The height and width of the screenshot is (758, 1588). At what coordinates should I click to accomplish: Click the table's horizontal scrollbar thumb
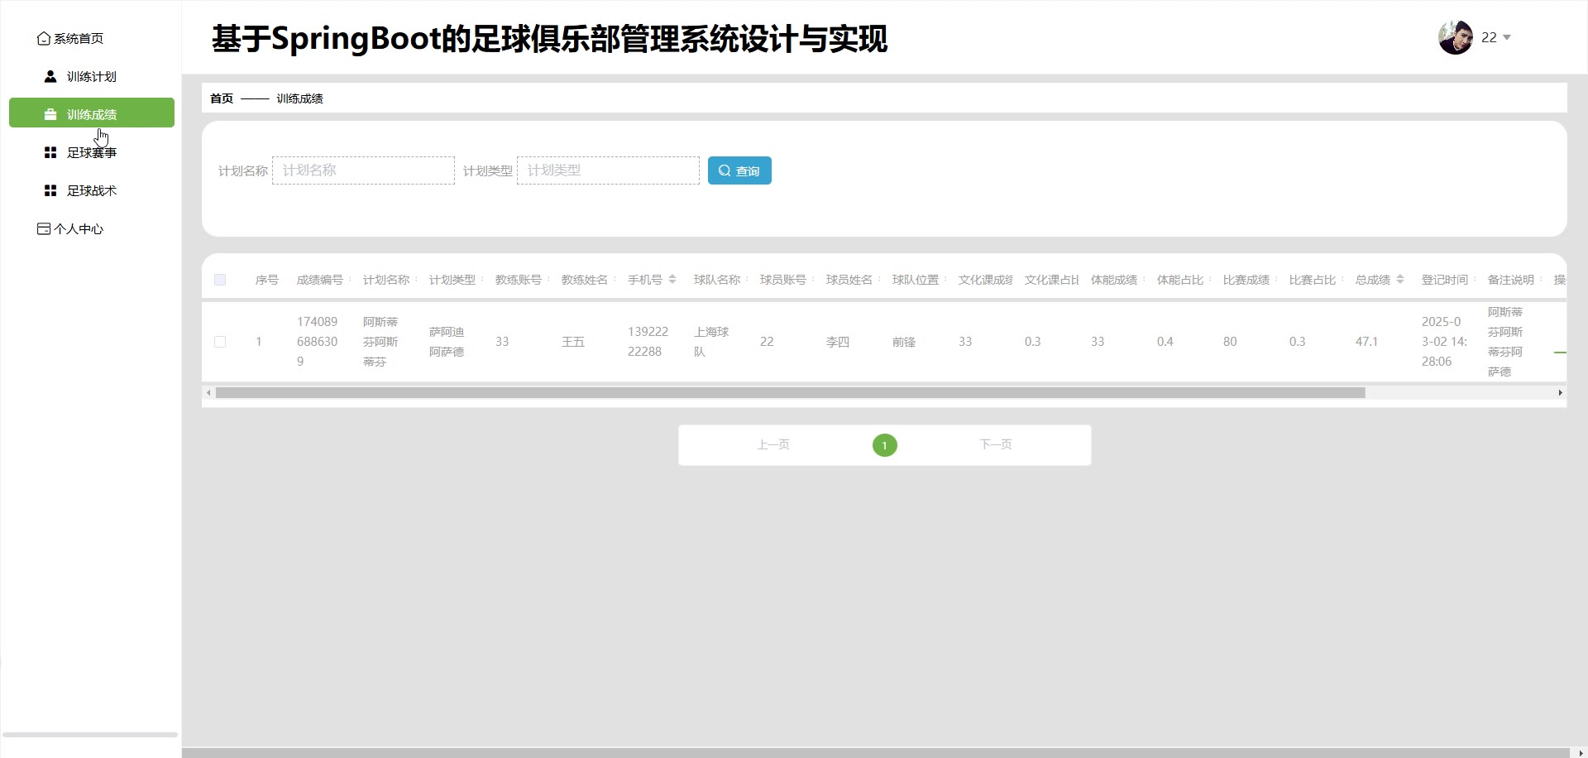coord(790,393)
